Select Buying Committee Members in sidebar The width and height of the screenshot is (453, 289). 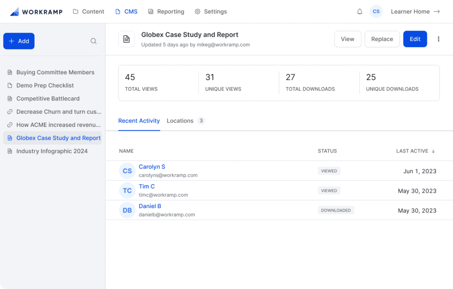52,72
